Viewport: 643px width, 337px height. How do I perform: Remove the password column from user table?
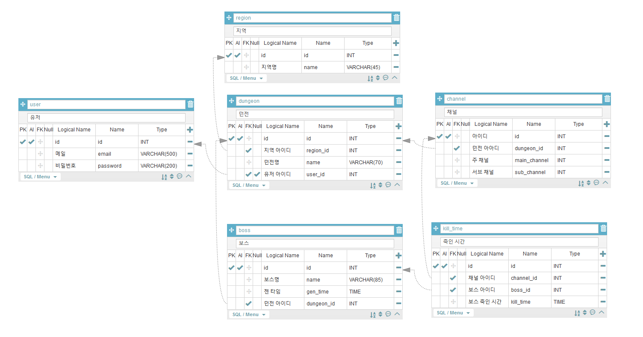point(190,166)
